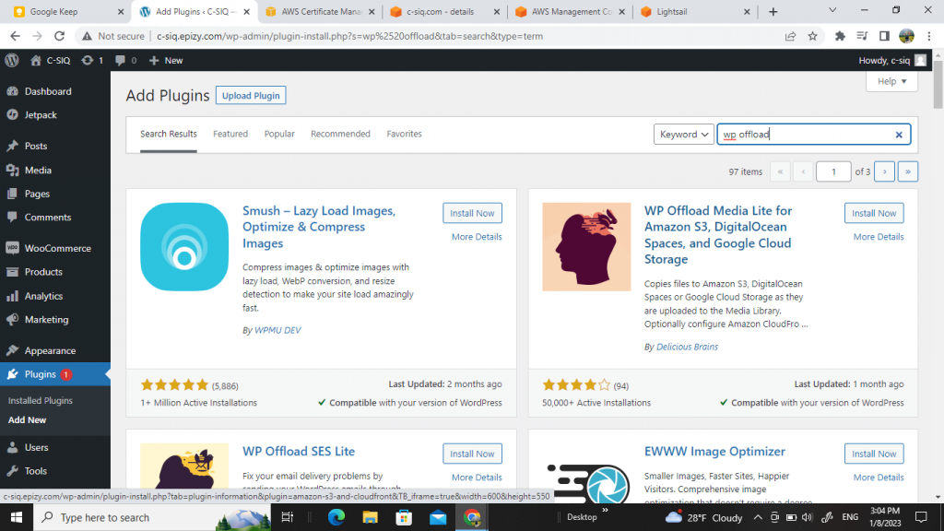Screen dimensions: 944x531
Task: Open the updates icon showing 1
Action: tap(92, 60)
